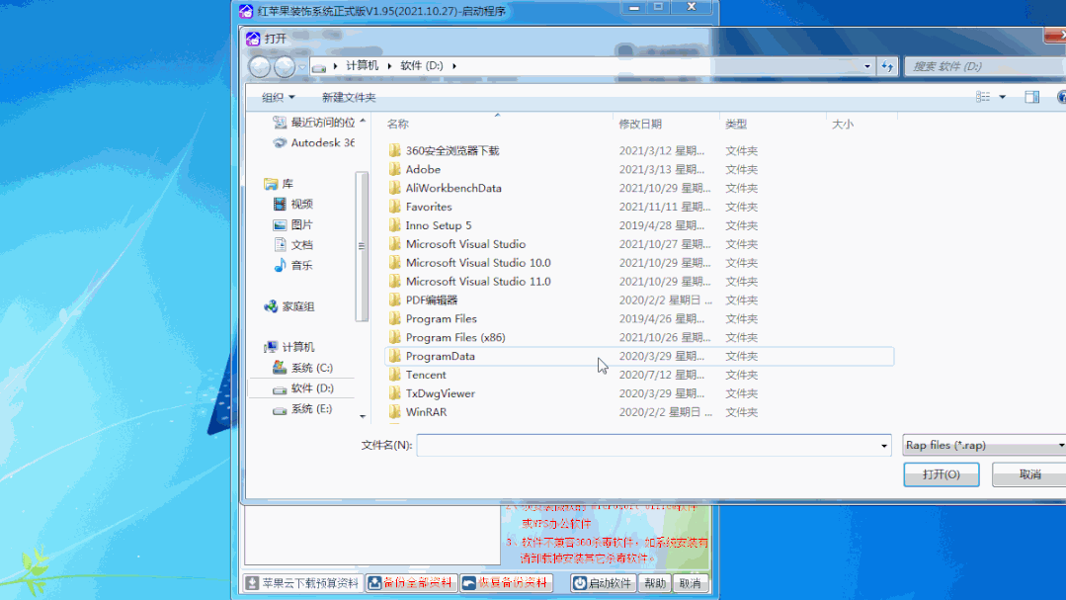The height and width of the screenshot is (600, 1066).
Task: Open the Rap files (*.rap) type dropdown
Action: coord(984,445)
